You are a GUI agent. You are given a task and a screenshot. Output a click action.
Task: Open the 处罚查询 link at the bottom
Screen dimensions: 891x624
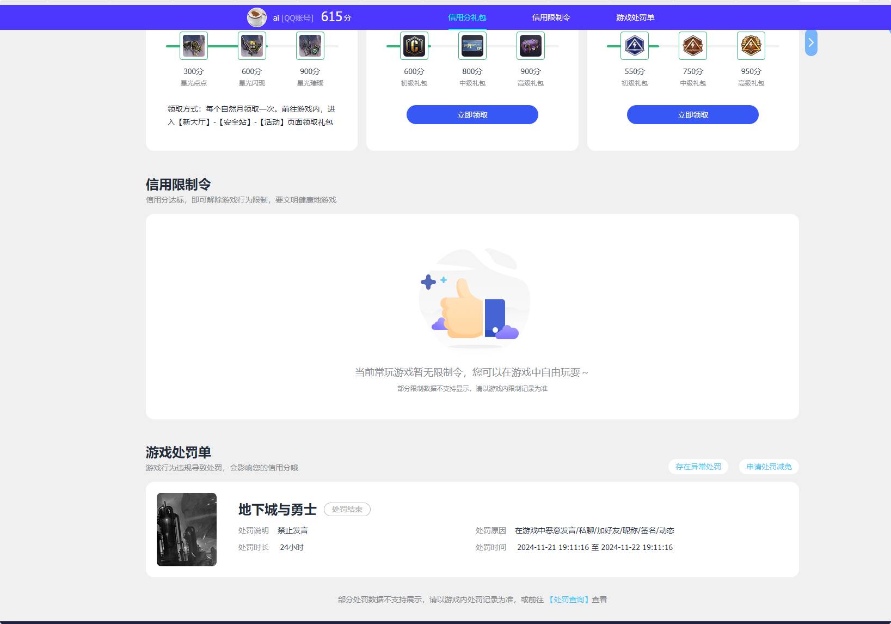(569, 599)
